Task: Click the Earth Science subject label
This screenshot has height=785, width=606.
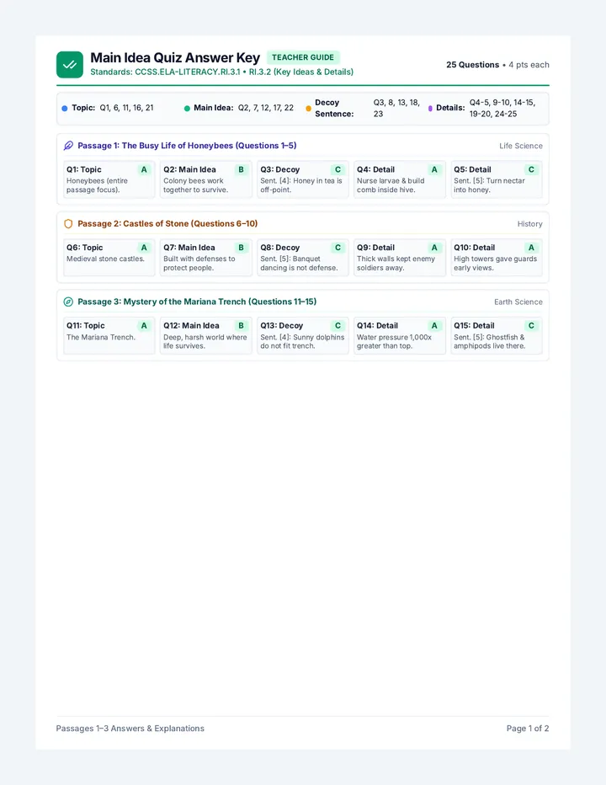Action: click(x=518, y=302)
